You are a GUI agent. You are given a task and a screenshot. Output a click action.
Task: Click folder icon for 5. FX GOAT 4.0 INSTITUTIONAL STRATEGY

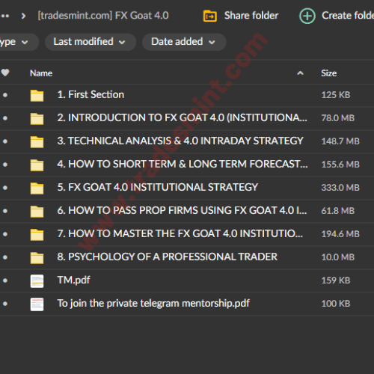click(37, 188)
